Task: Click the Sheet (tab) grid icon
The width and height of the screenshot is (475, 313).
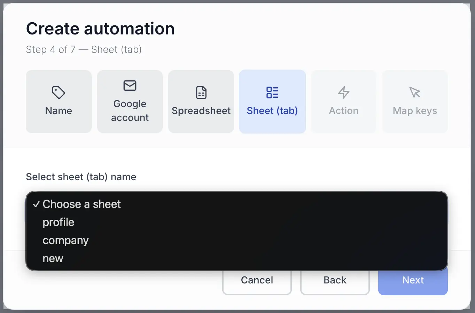Action: coord(272,93)
